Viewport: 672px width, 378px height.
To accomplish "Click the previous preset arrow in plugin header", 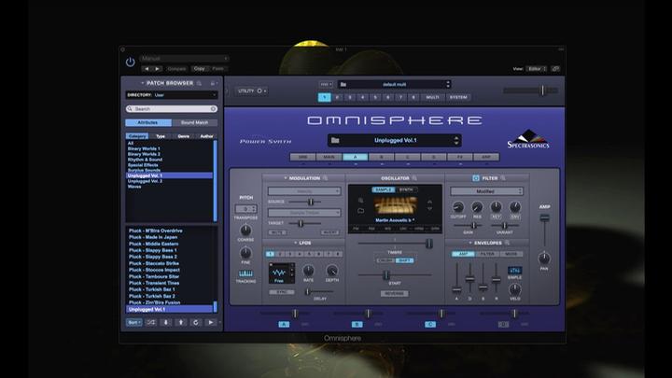I will click(x=147, y=68).
